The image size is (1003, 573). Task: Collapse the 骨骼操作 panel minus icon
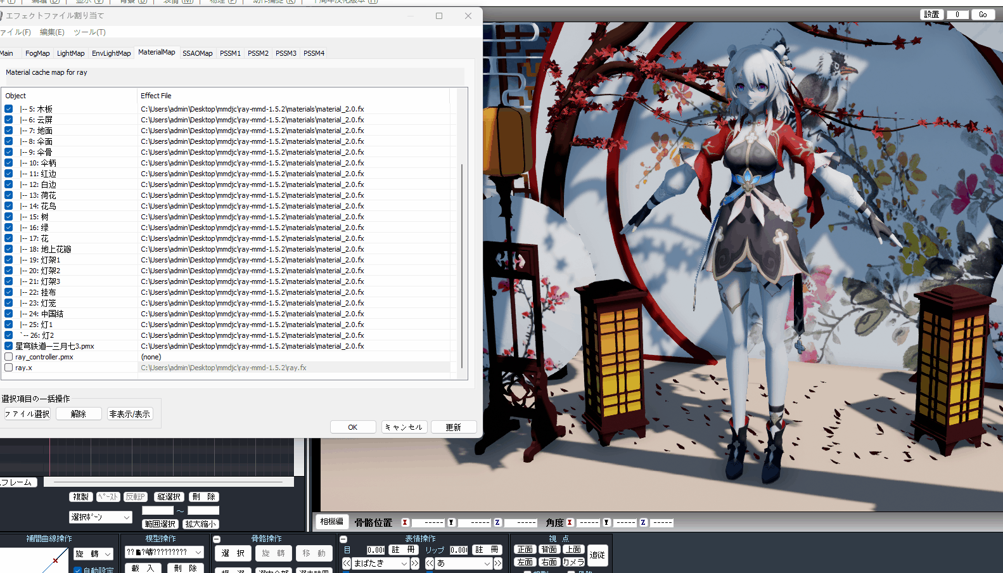click(217, 539)
